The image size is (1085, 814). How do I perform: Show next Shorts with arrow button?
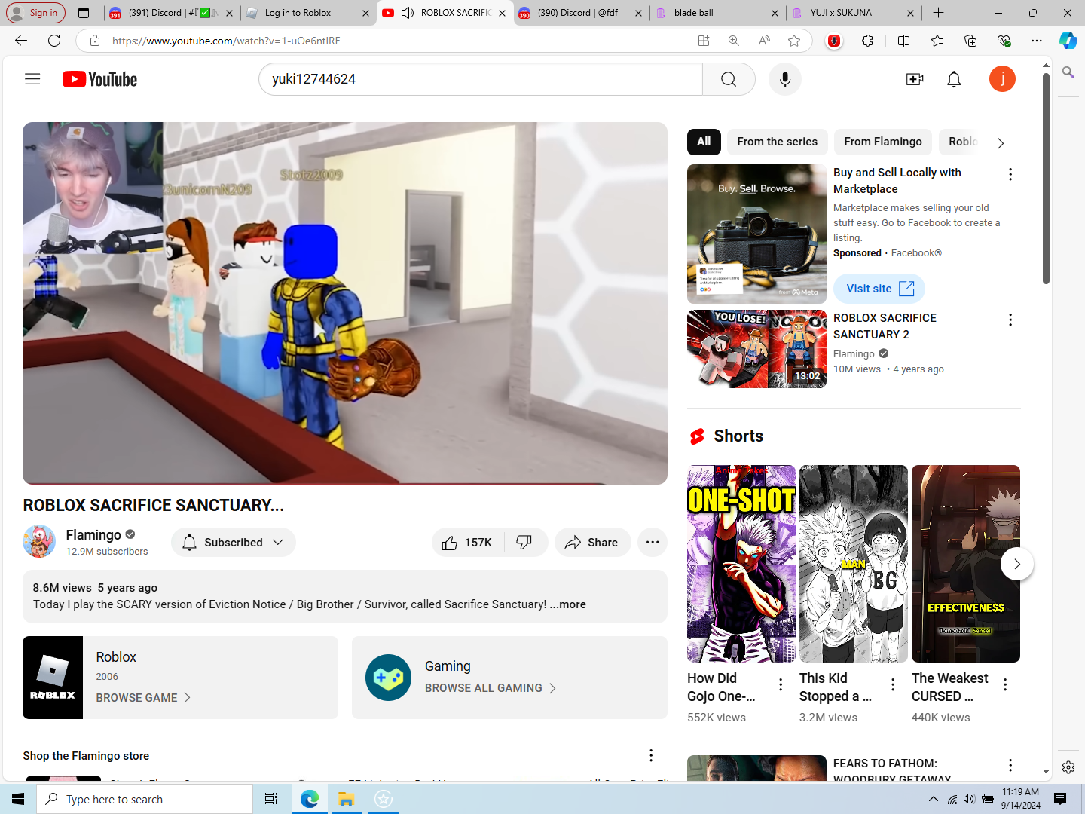point(1016,564)
